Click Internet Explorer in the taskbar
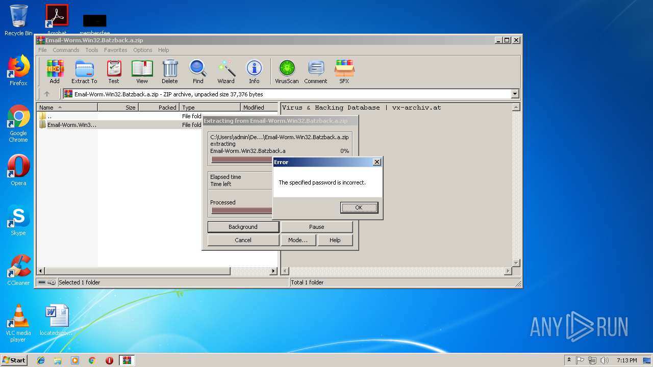The image size is (653, 367). pos(41,360)
